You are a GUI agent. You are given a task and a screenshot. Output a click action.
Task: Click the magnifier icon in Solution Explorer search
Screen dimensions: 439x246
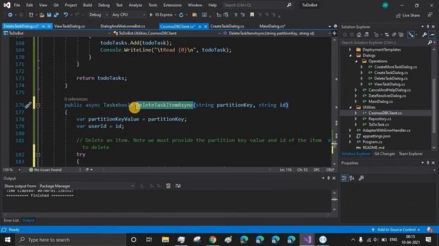pos(430,42)
